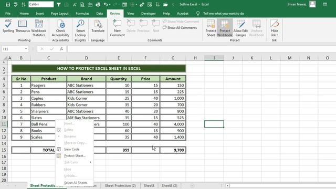Viewport: 336px width, 189px height.
Task: Click the Undo arrow
Action: (x=106, y=5)
